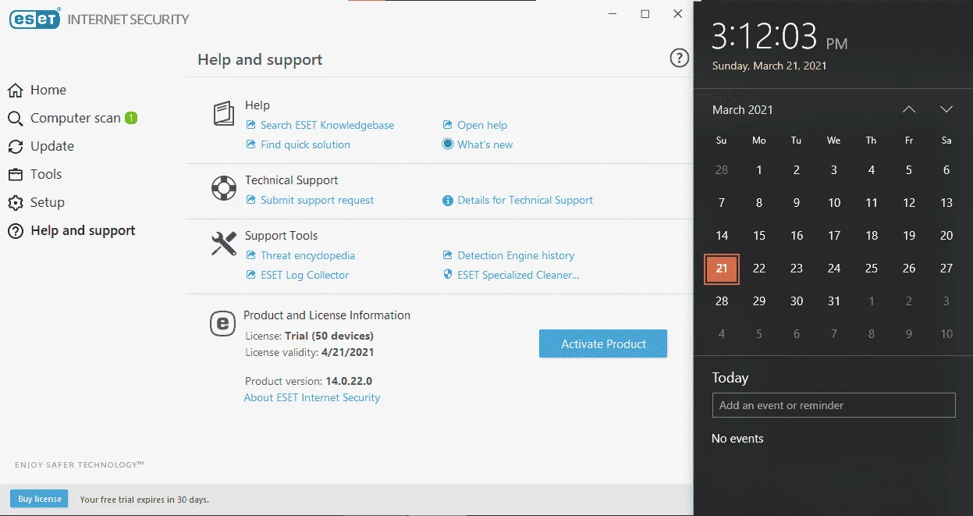
Task: Click the March 2021 calendar header
Action: pyautogui.click(x=743, y=110)
